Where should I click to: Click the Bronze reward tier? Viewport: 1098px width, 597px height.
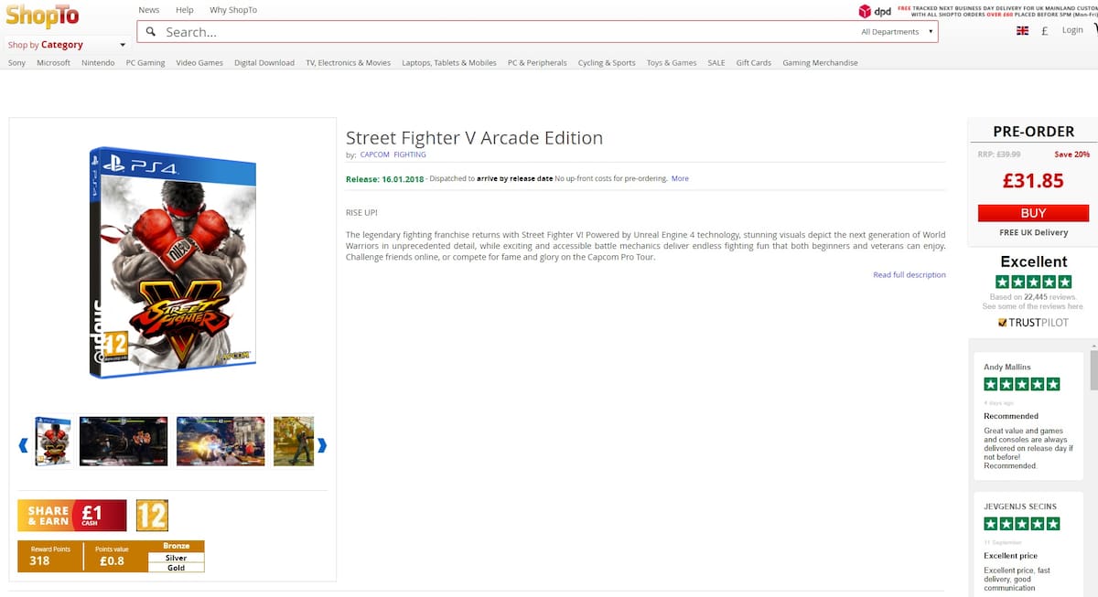[x=176, y=546]
